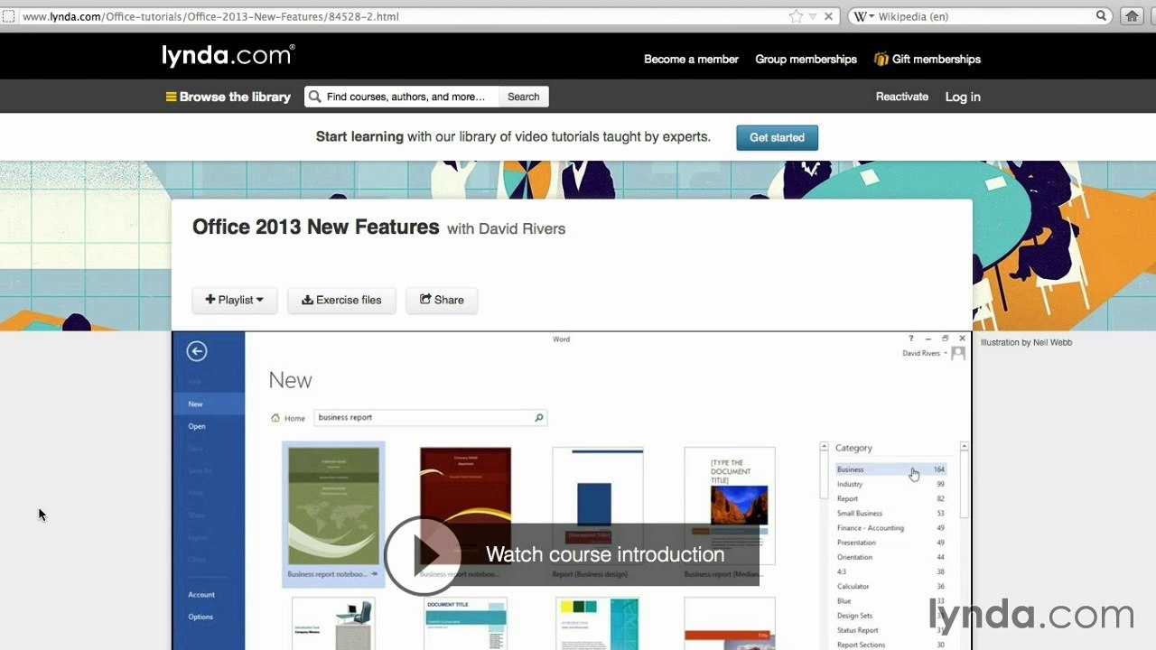The width and height of the screenshot is (1156, 650).
Task: Click the template search magnifier icon
Action: [x=539, y=417]
